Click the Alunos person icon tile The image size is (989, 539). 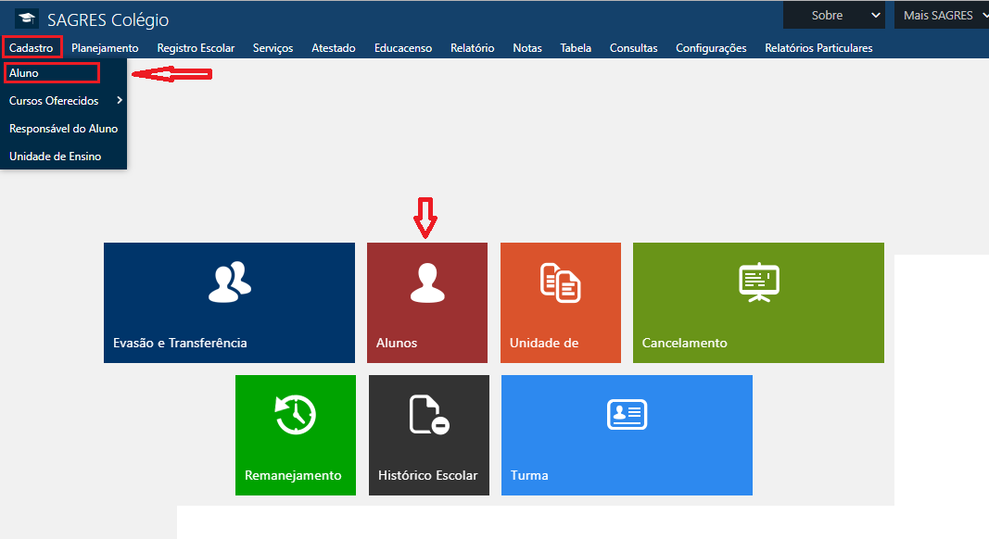point(426,282)
